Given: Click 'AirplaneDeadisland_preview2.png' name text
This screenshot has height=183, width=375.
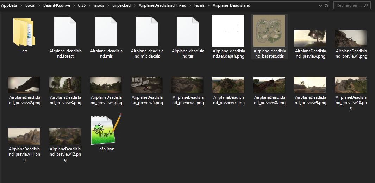Looking at the screenshot, I should point(25,100).
